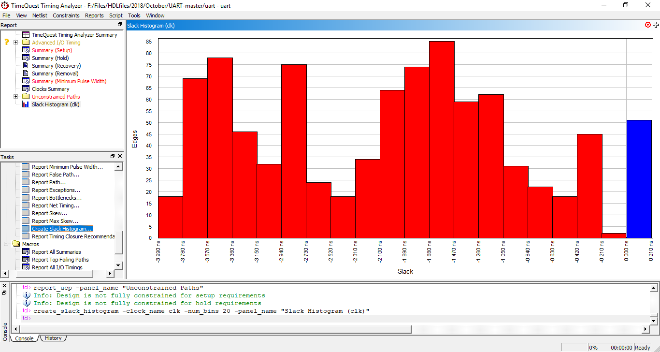This screenshot has height=352, width=660.
Task: Click the Report Exceptions task icon
Action: (x=26, y=190)
